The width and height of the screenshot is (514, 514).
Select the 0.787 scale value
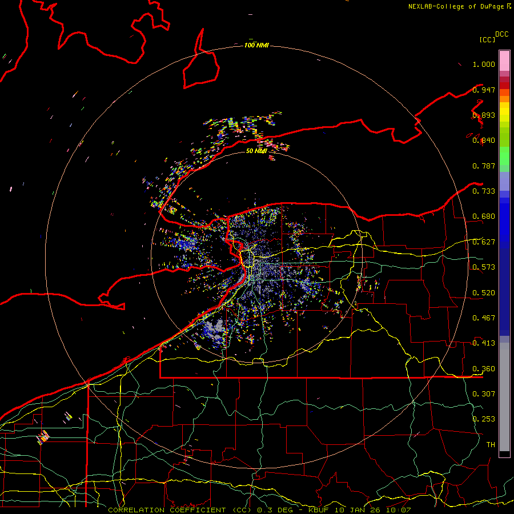[x=484, y=166]
